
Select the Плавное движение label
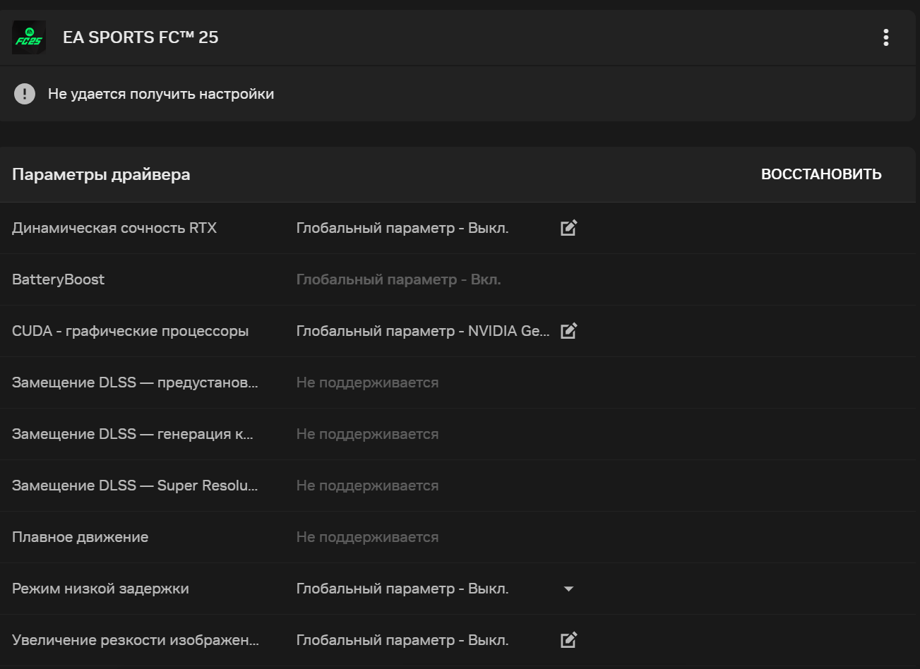click(x=80, y=537)
